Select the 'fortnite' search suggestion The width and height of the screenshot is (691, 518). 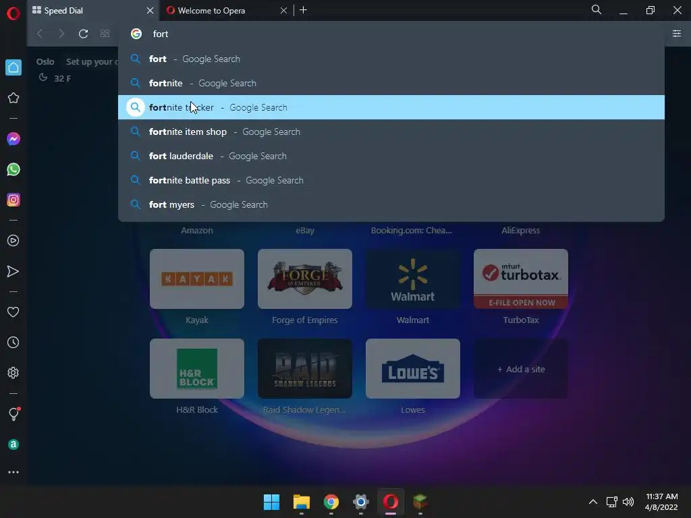[391, 83]
